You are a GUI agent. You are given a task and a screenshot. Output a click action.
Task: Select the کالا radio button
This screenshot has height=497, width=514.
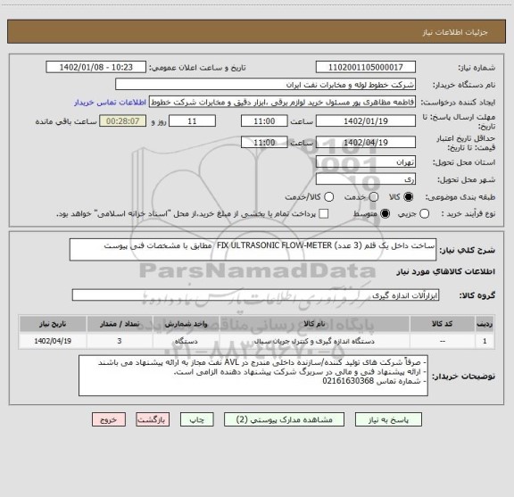click(x=409, y=197)
